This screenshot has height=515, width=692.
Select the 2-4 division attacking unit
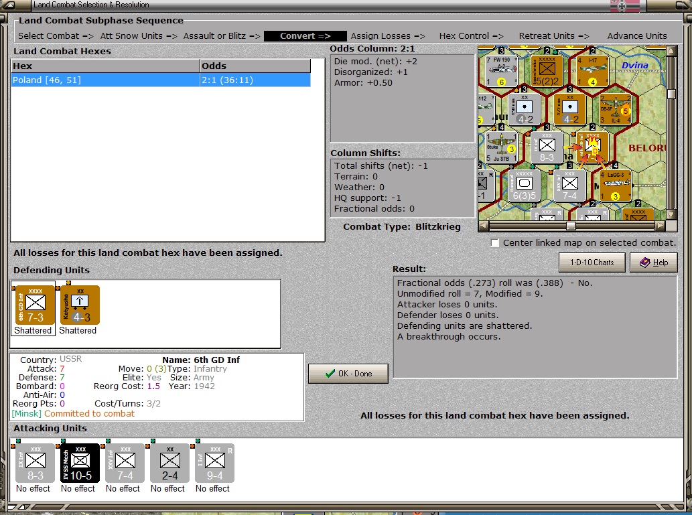[170, 463]
